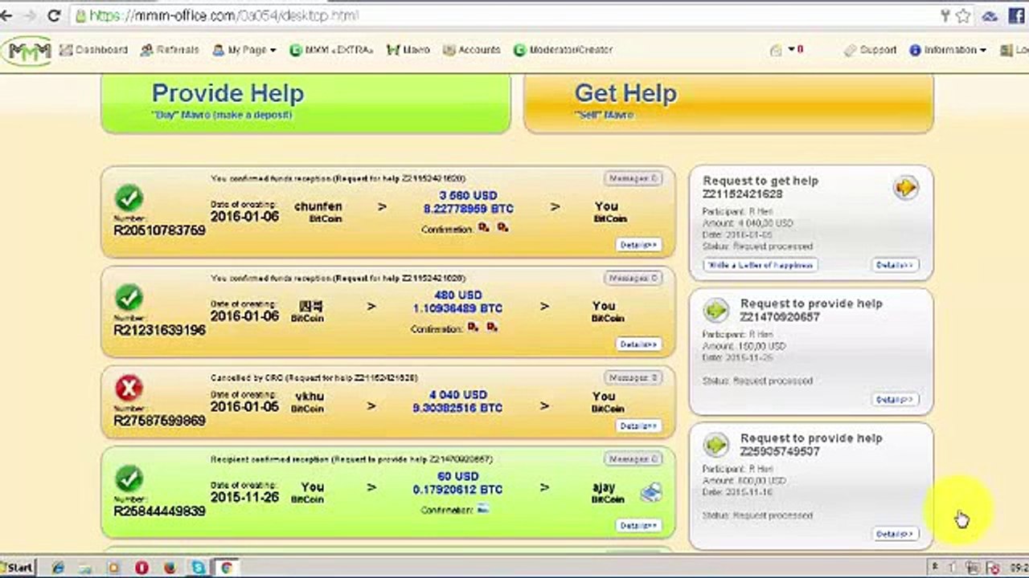
Task: Show Details for order R21231639196
Action: [639, 344]
